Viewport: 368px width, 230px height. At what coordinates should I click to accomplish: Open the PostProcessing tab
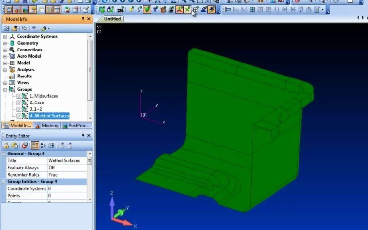click(77, 126)
